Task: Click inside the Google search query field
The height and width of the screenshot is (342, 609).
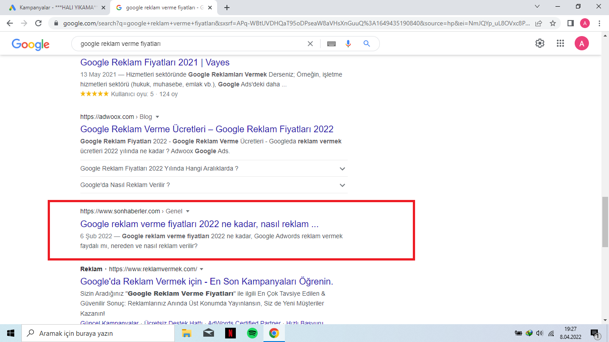Action: [x=191, y=44]
